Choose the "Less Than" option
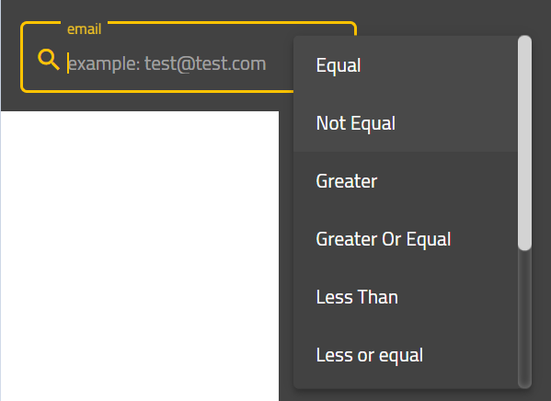The width and height of the screenshot is (551, 401). point(406,297)
